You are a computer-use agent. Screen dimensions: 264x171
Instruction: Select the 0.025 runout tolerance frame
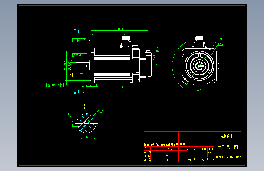click(x=80, y=55)
